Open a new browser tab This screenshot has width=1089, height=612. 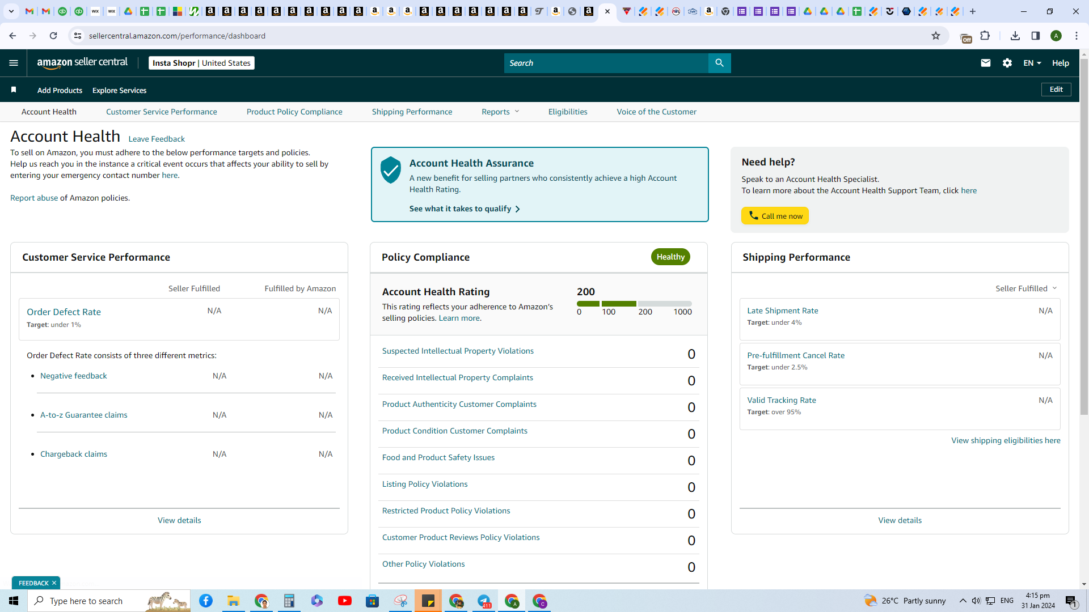(973, 11)
